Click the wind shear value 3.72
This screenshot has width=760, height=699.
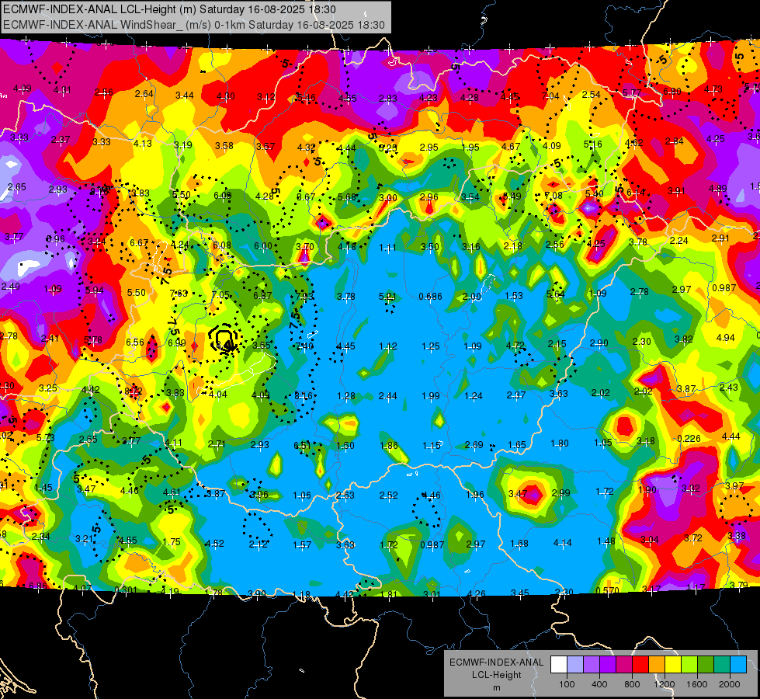click(693, 537)
